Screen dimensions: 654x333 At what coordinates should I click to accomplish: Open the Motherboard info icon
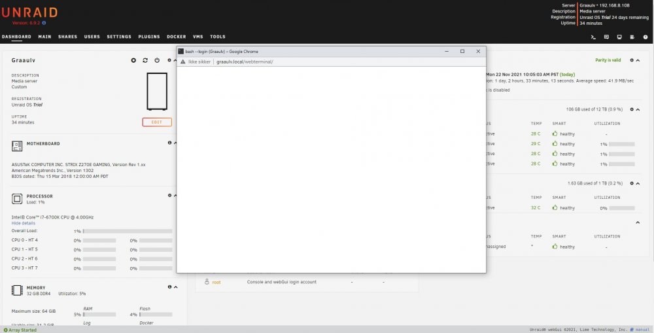(x=170, y=143)
